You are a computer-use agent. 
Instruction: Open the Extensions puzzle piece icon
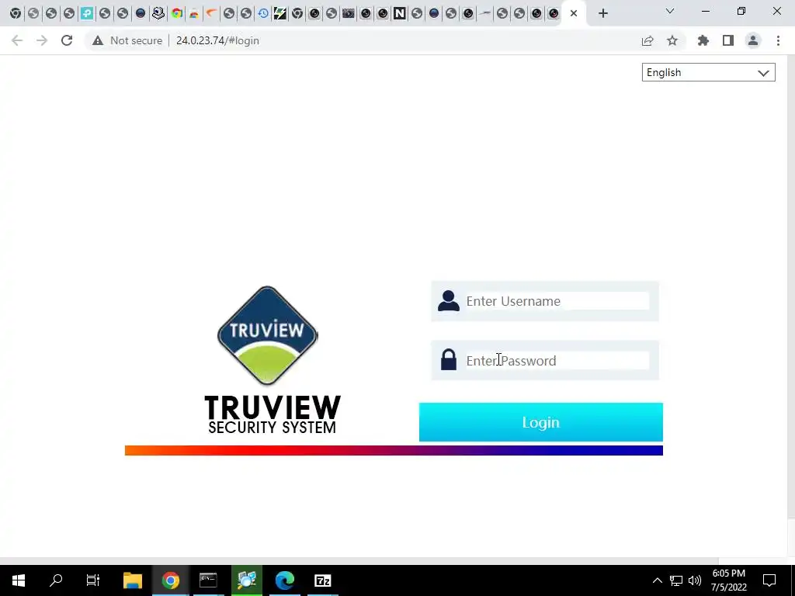coord(703,40)
